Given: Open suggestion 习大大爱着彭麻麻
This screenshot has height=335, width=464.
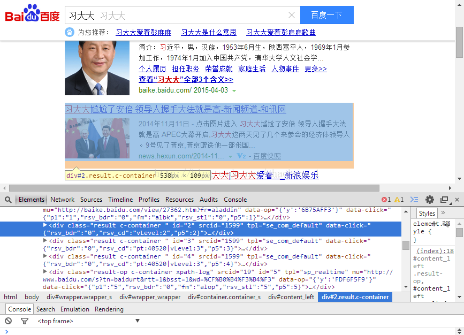Looking at the screenshot, I should tap(143, 32).
